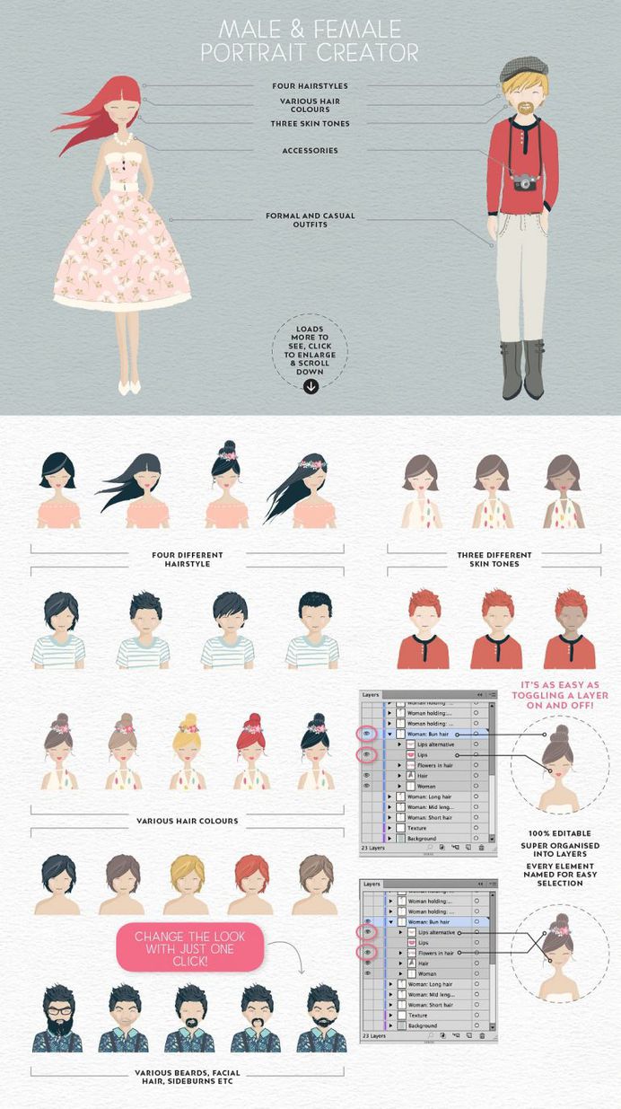
Task: Collapse upper Layers panel with the double-arrow icon
Action: [x=479, y=695]
